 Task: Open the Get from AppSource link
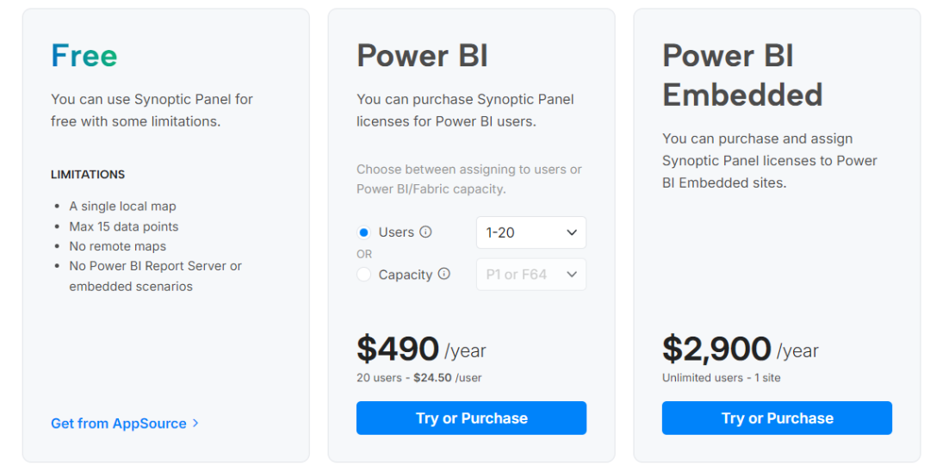tap(119, 424)
